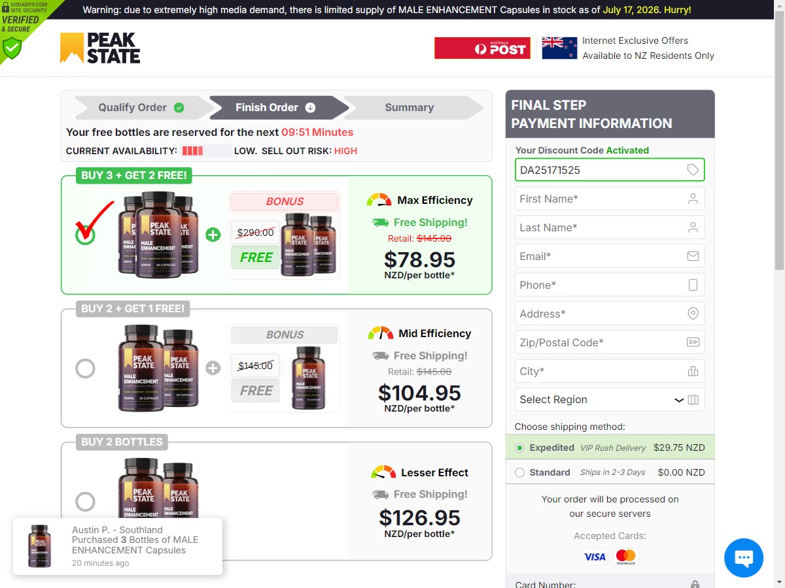Click the Address input field

(x=610, y=314)
